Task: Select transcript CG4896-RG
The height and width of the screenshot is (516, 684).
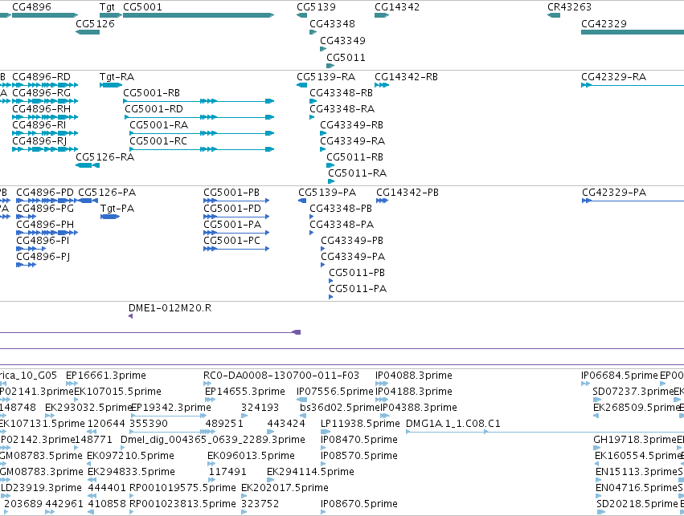Action: pyautogui.click(x=45, y=101)
